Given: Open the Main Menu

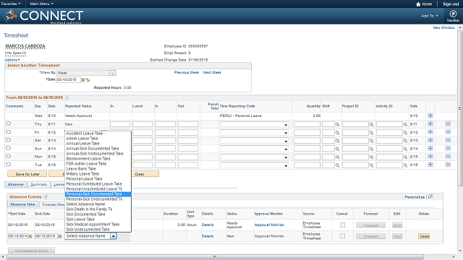Looking at the screenshot, I should [x=42, y=4].
